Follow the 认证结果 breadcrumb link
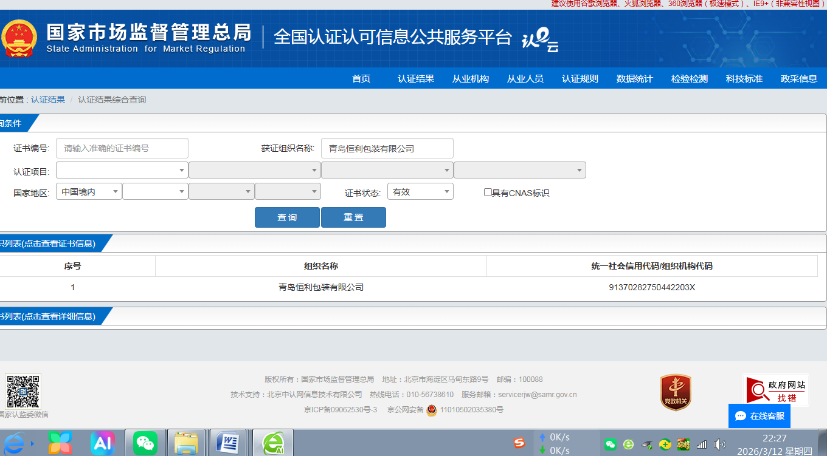This screenshot has height=456, width=827. [x=48, y=100]
